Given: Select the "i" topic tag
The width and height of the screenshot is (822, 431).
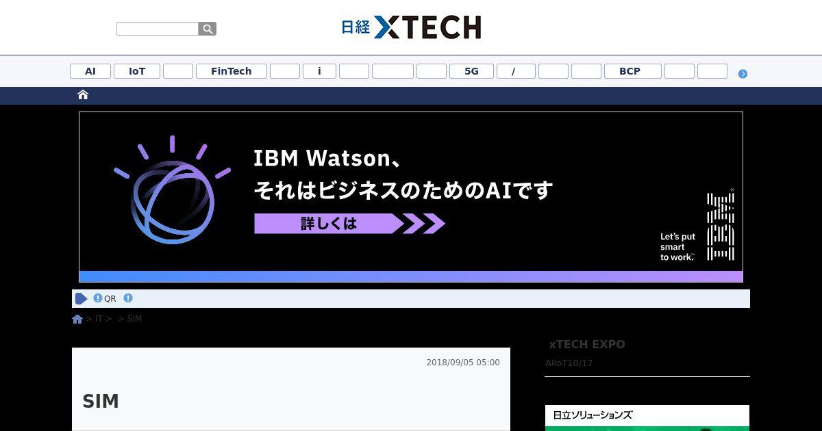Looking at the screenshot, I should click(x=319, y=71).
